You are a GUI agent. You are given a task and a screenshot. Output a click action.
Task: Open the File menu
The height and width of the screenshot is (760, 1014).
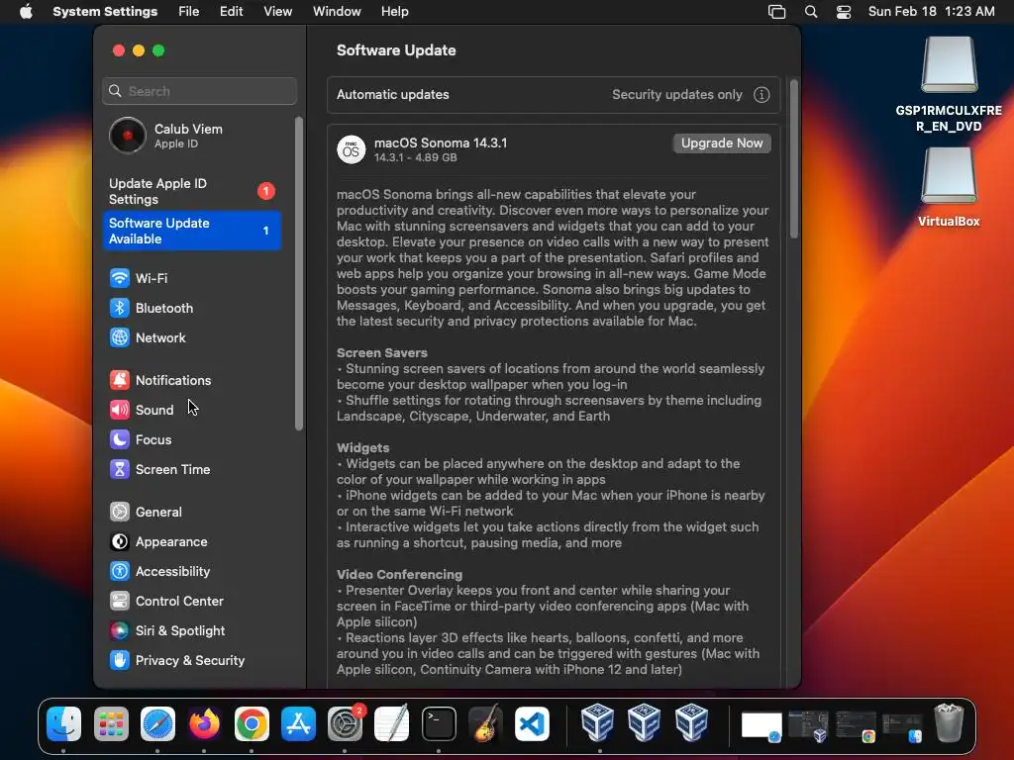tap(189, 12)
